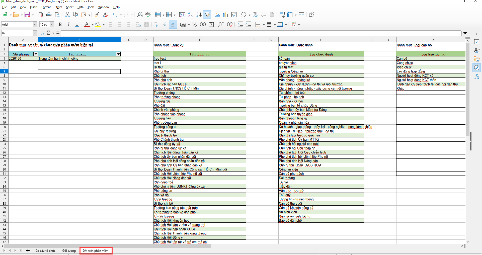Click Export as PDF icon
This screenshot has width=482, height=255.
pyautogui.click(x=41, y=15)
